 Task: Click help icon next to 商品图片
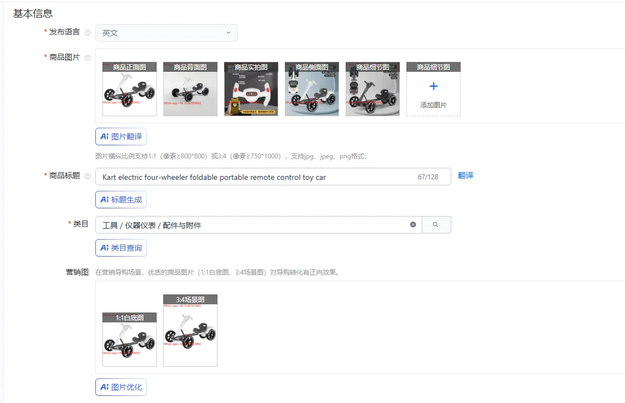[88, 58]
